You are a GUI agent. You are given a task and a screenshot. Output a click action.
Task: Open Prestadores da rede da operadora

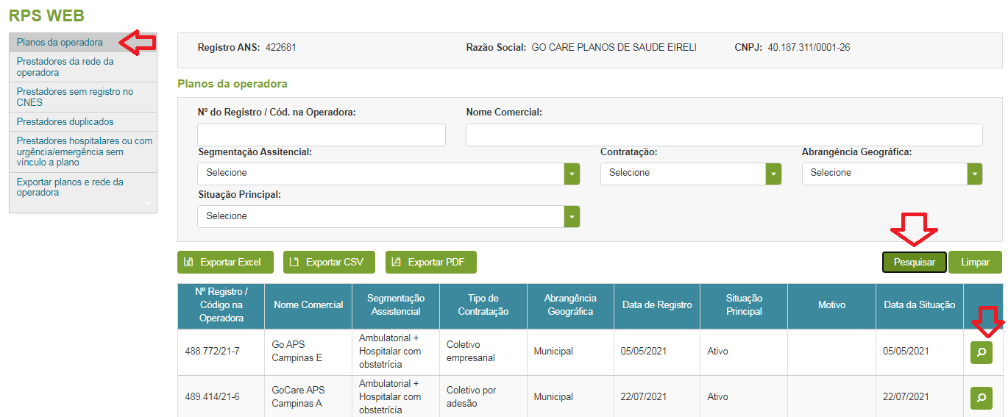65,67
